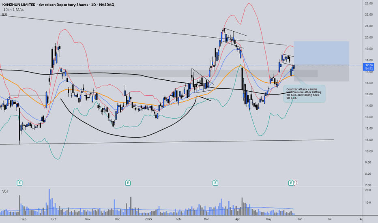Click the Dec label on time axis
The height and width of the screenshot is (223, 378).
coord(117,219)
